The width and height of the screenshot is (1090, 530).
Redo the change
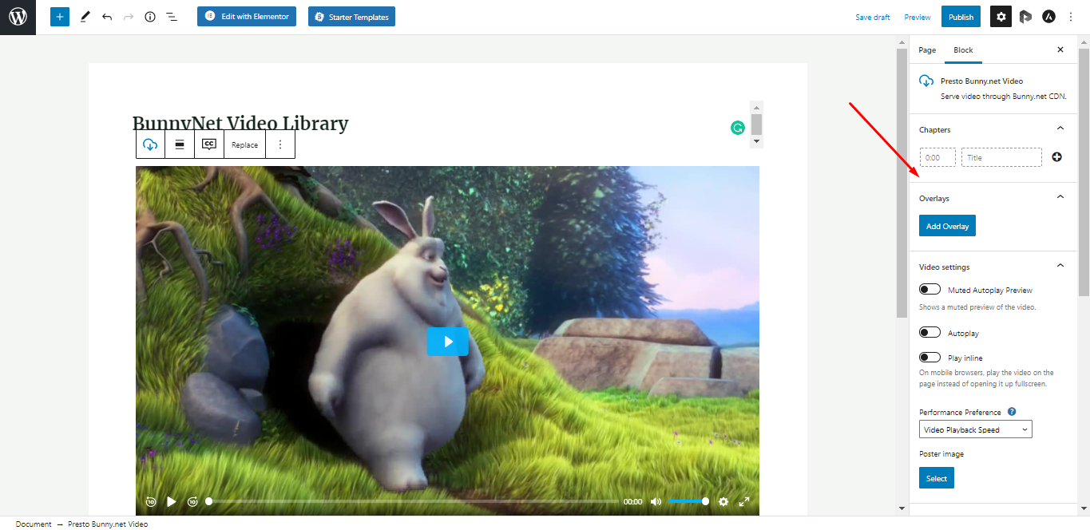129,17
